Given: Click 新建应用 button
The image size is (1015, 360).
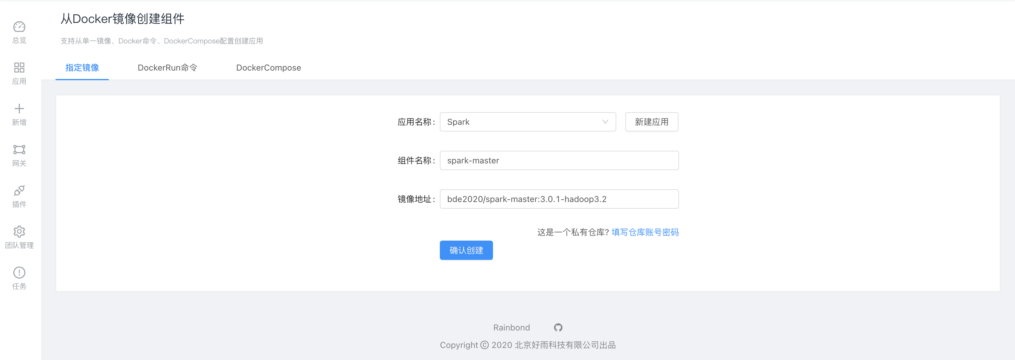Looking at the screenshot, I should [x=652, y=122].
